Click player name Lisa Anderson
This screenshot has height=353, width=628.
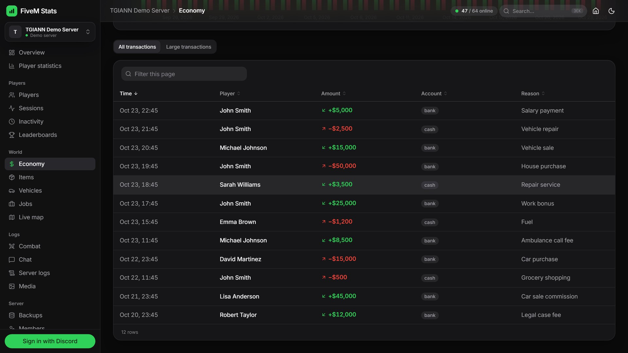239,296
